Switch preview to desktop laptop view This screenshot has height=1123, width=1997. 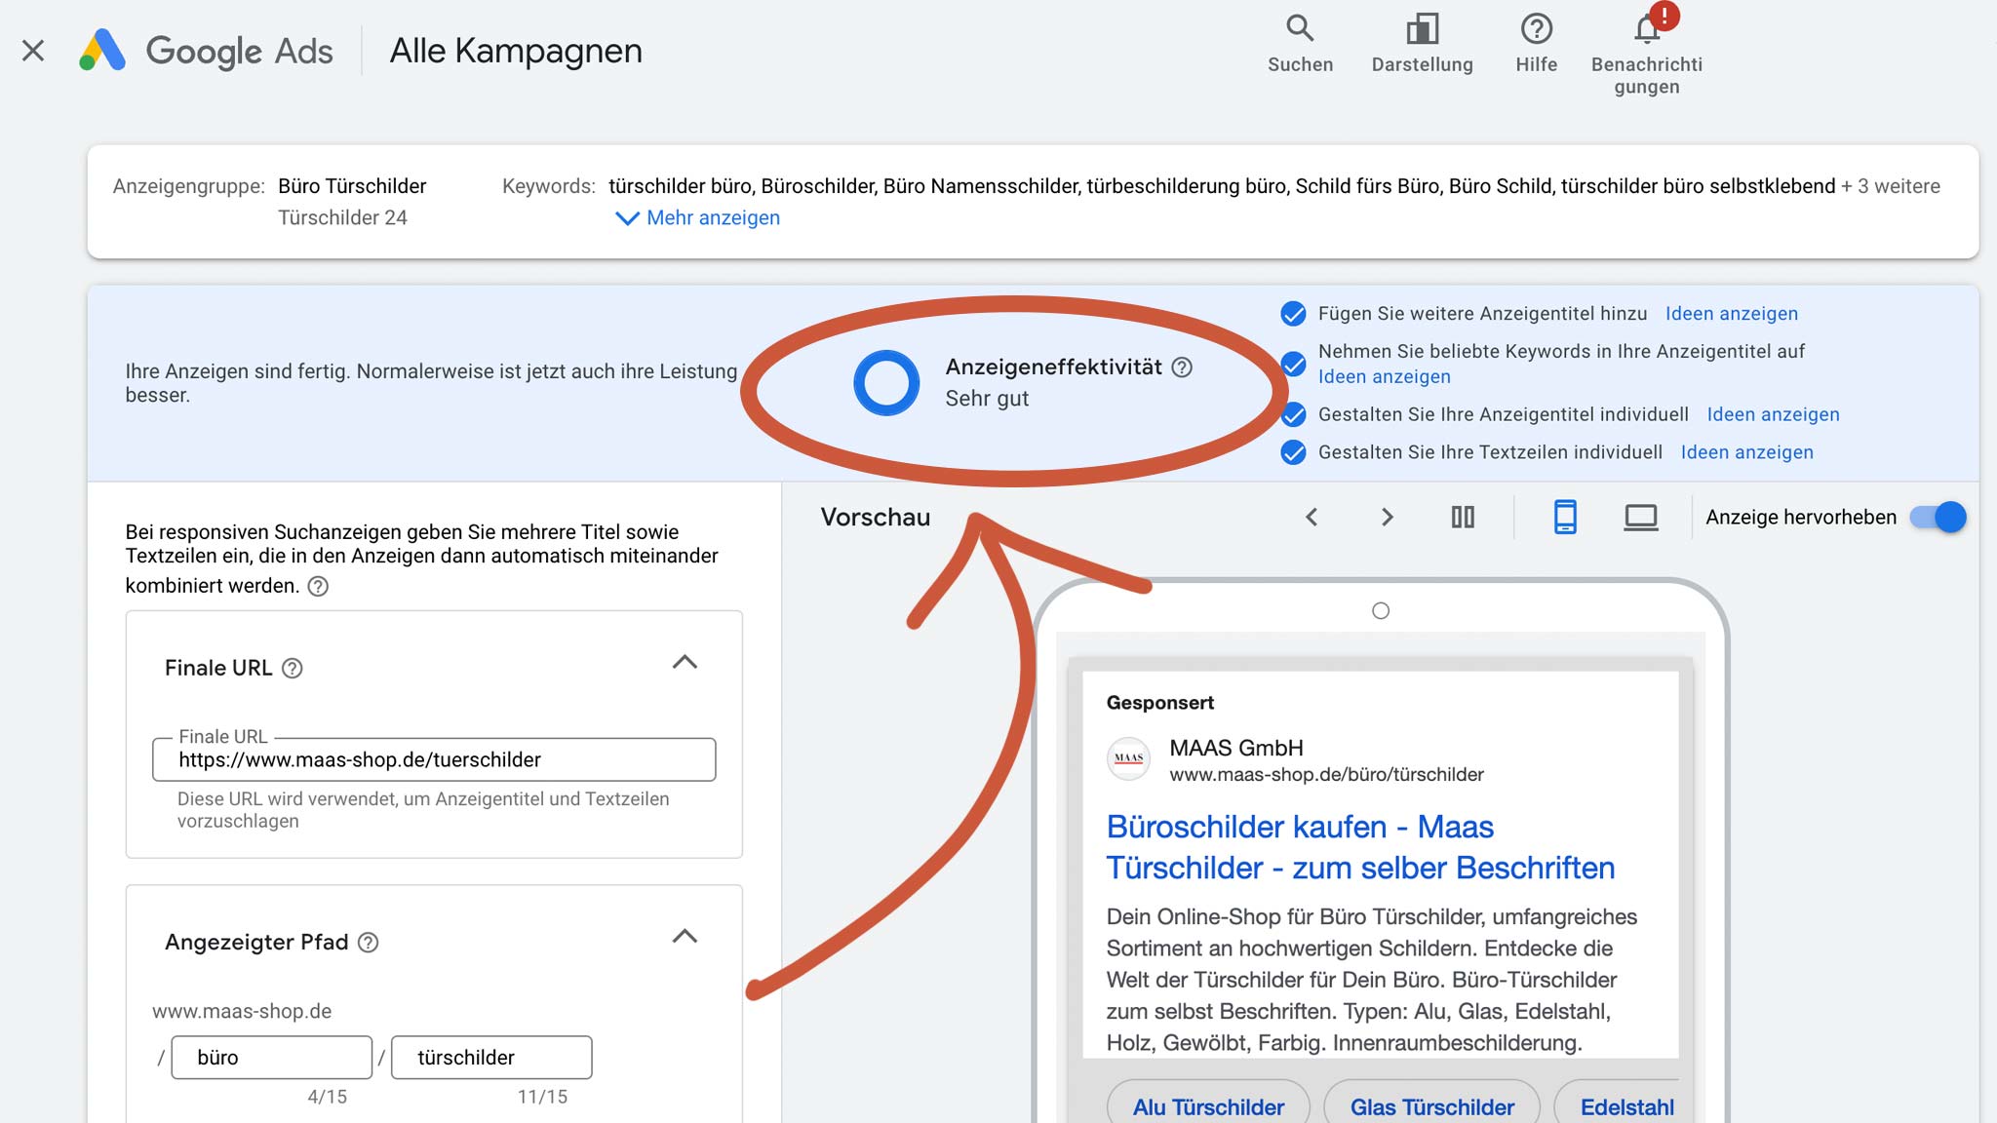coord(1640,517)
